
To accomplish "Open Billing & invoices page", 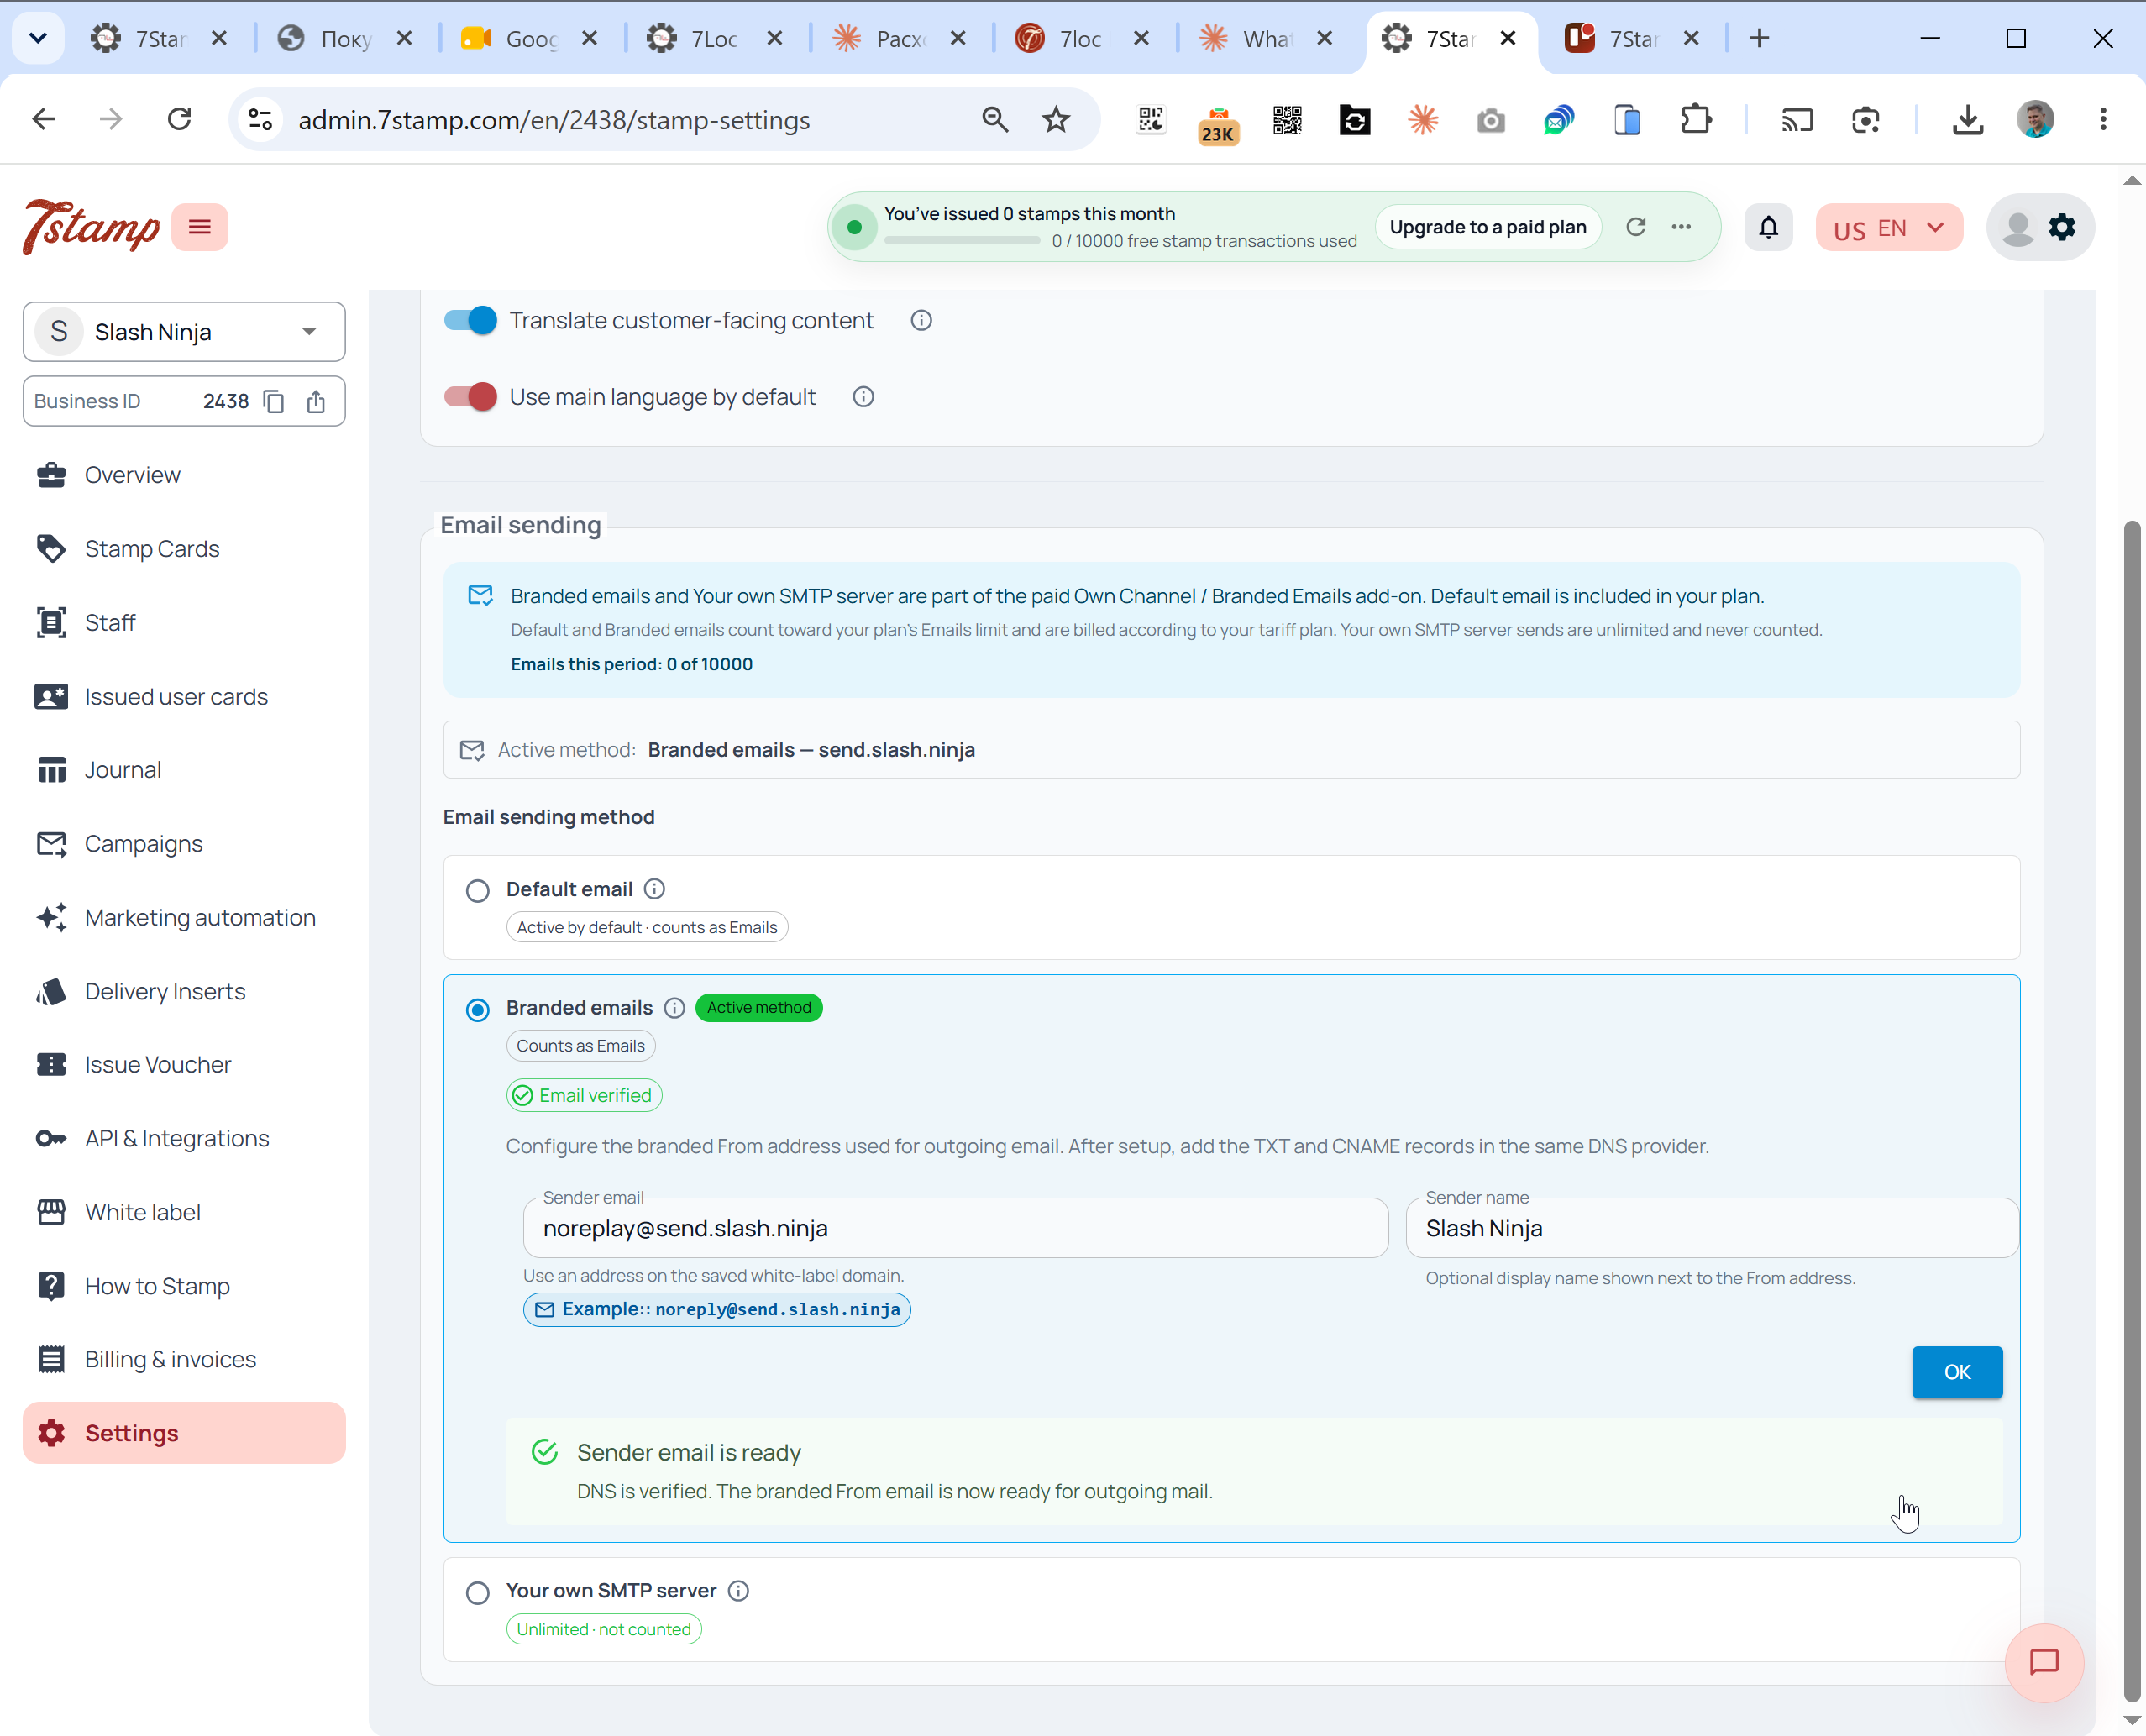I will tap(170, 1359).
